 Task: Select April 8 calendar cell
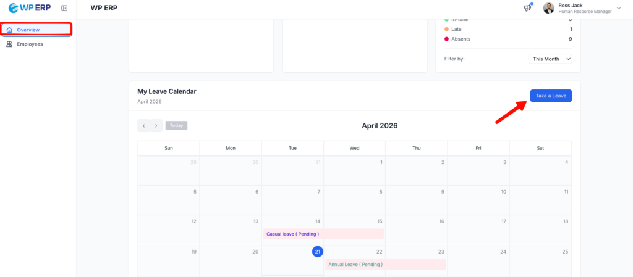[x=354, y=199]
